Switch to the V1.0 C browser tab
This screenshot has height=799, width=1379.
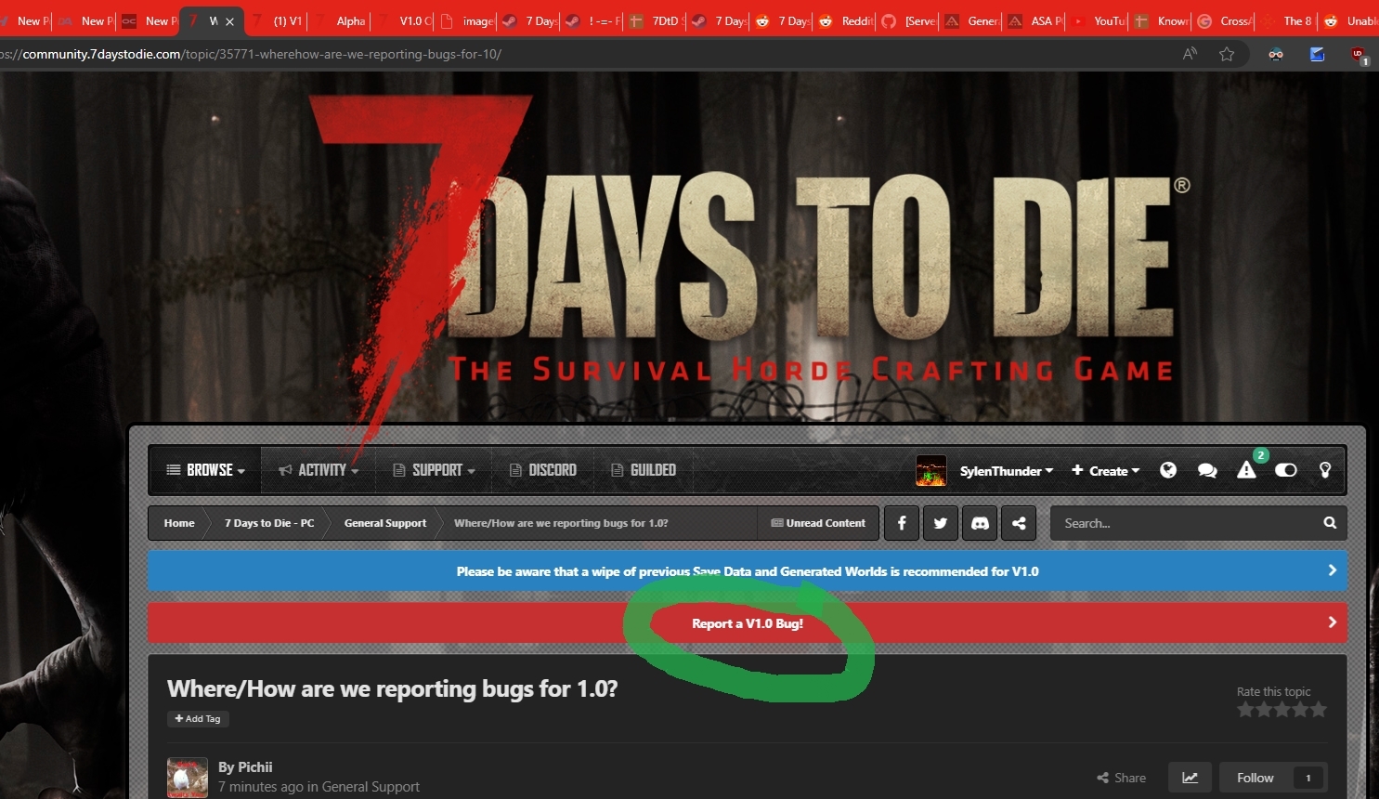pos(404,21)
